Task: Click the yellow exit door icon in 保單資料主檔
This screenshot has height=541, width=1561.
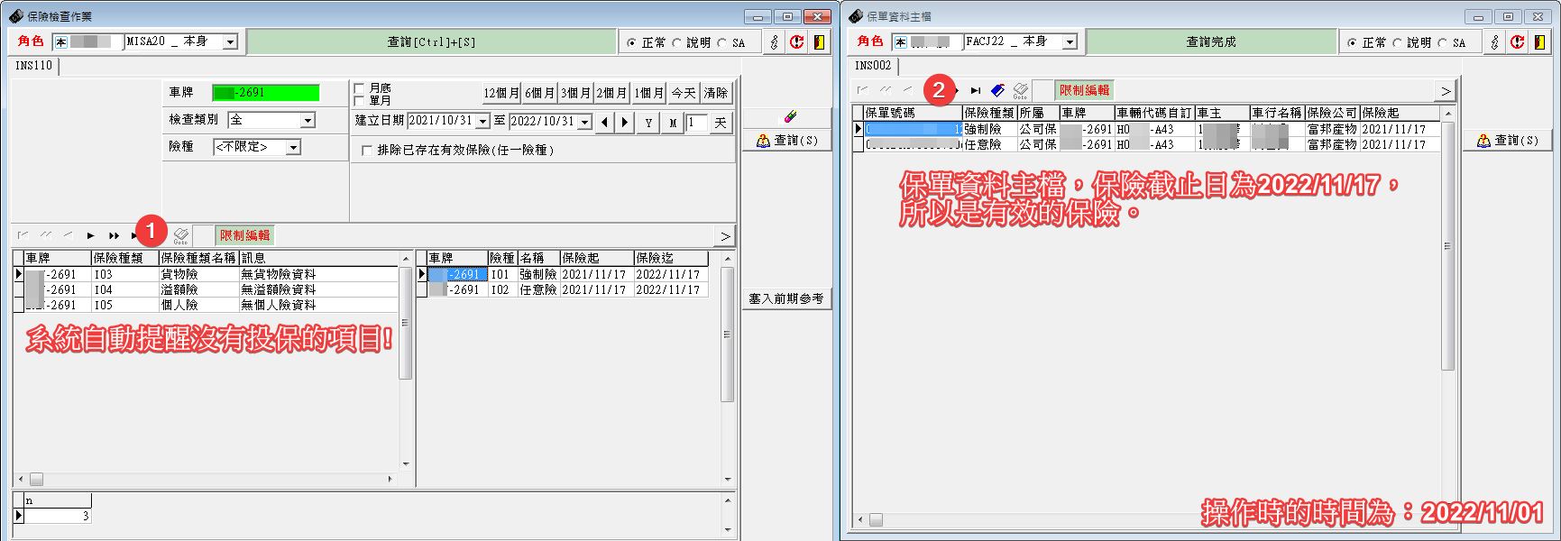Action: (1539, 41)
